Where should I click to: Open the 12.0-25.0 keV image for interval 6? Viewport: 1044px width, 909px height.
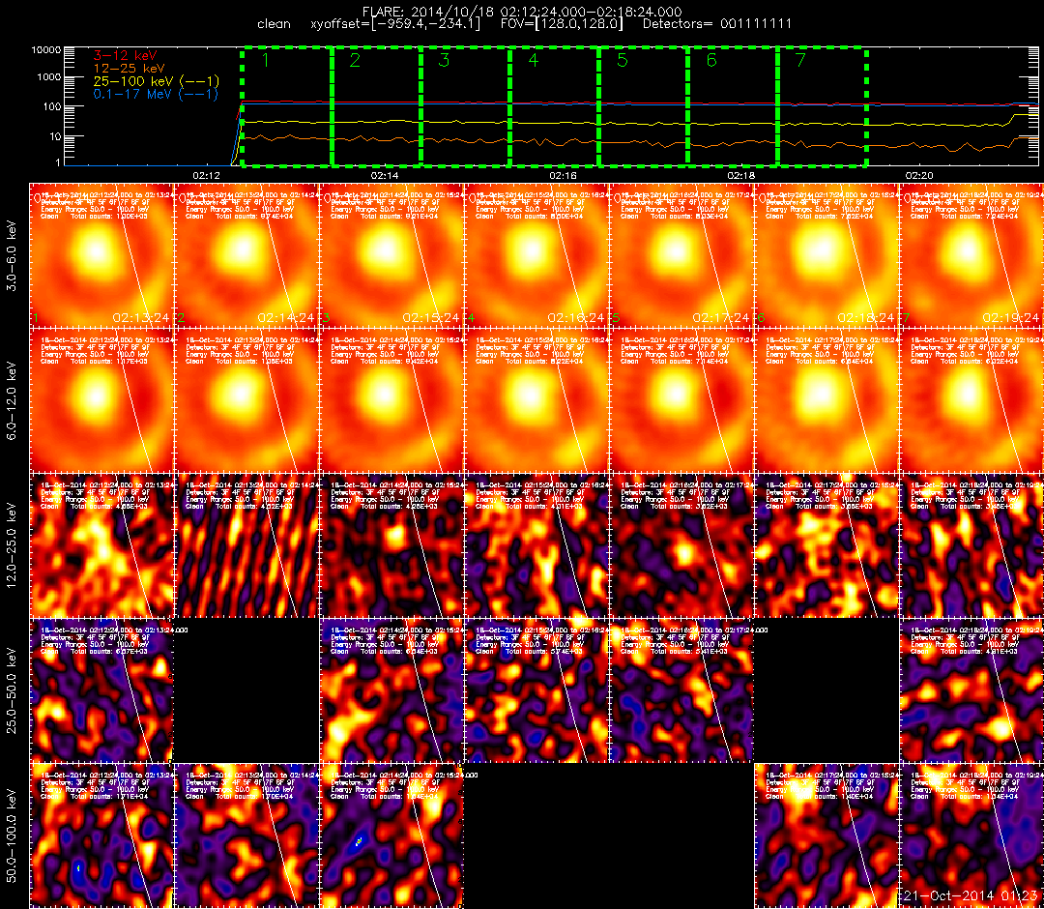click(826, 546)
